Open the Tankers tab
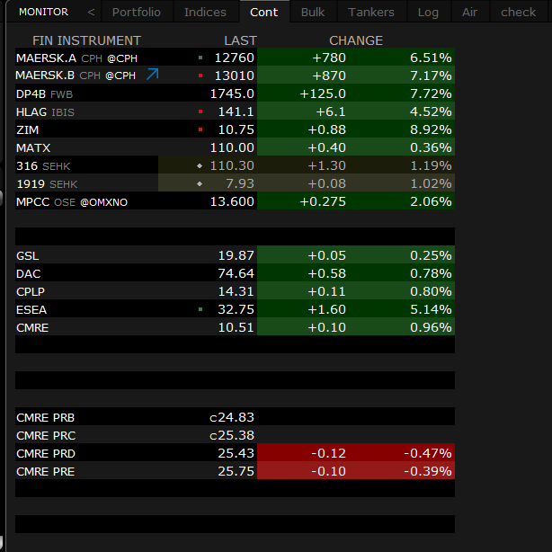This screenshot has width=552, height=552. click(x=371, y=13)
